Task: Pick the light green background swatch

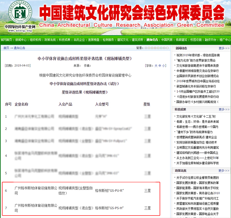Action: click(x=158, y=48)
